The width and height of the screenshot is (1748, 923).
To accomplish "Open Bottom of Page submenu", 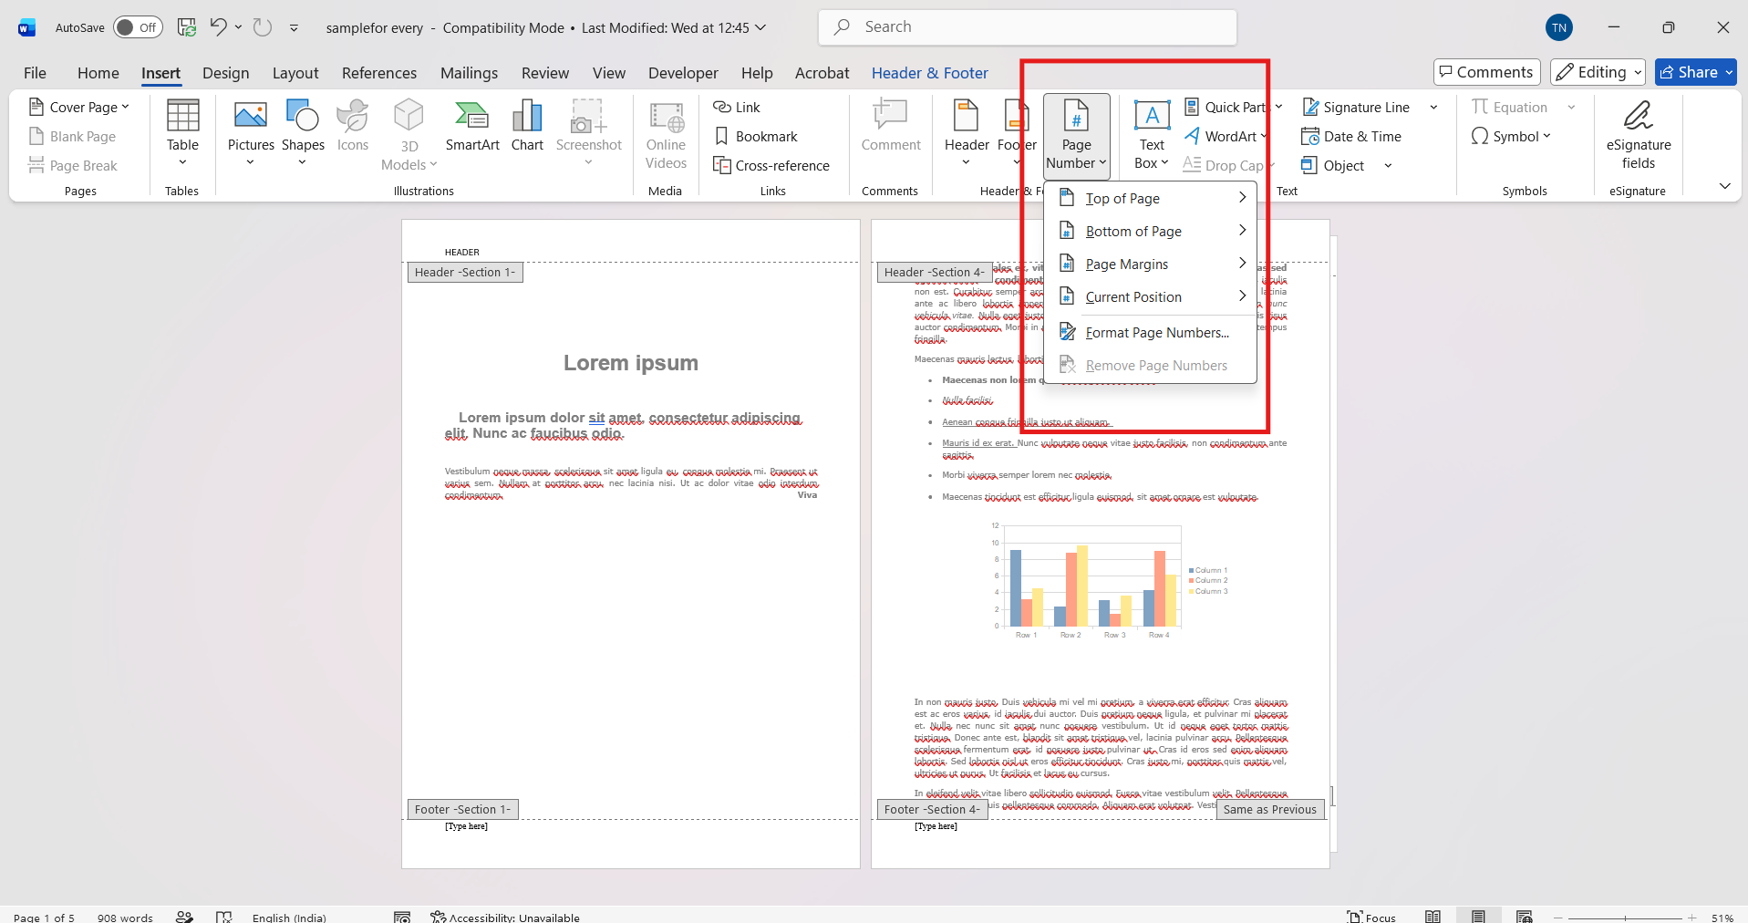I will pos(1151,231).
